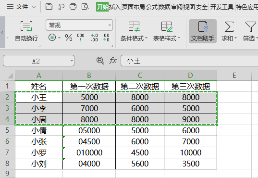Expand 表格样式 dropdown arrow
The height and width of the screenshot is (178, 258).
(179, 38)
